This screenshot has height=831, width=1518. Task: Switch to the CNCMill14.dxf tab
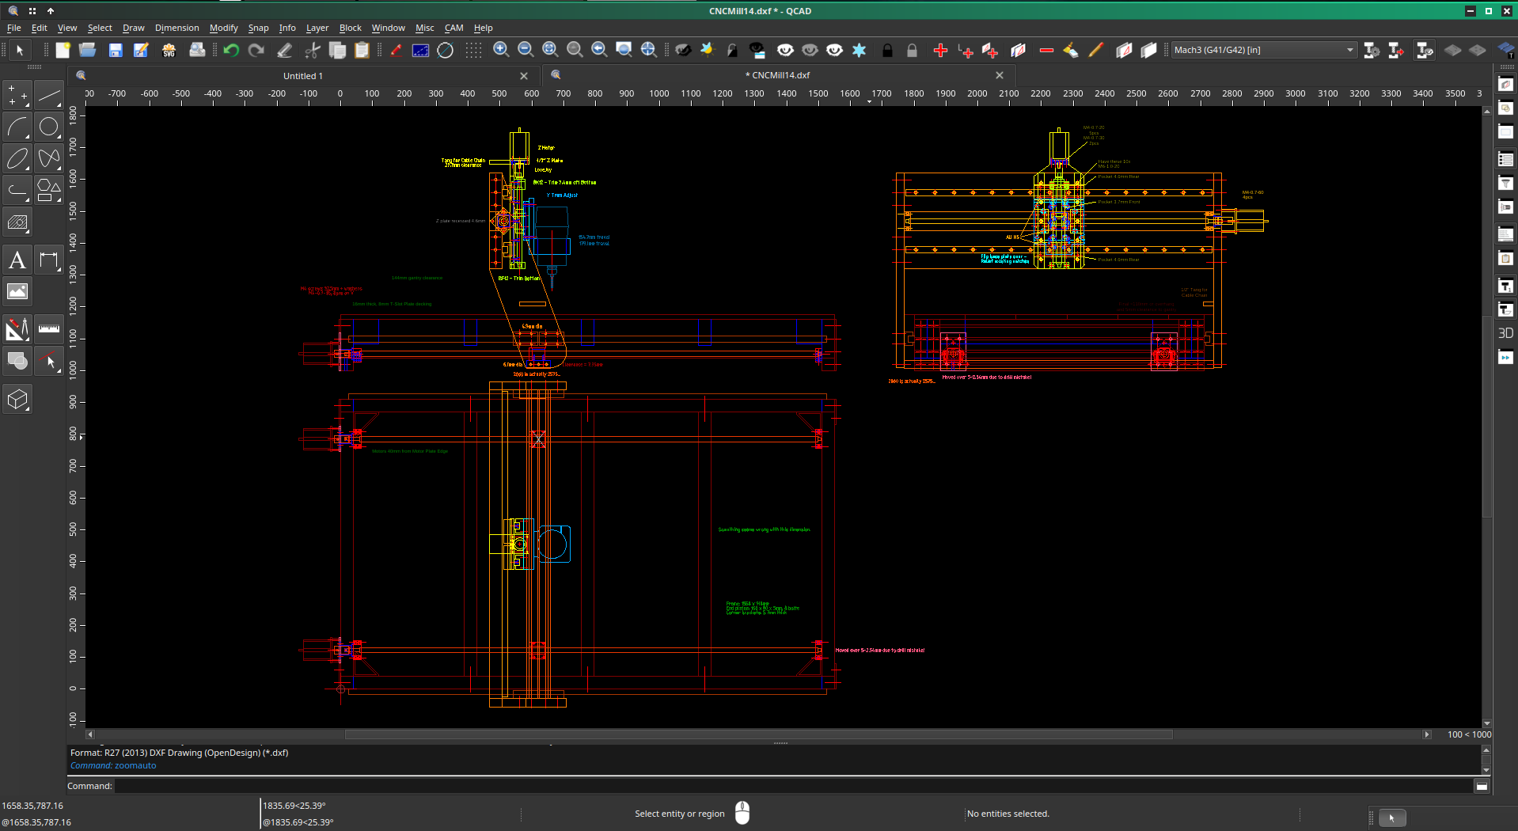pos(778,75)
